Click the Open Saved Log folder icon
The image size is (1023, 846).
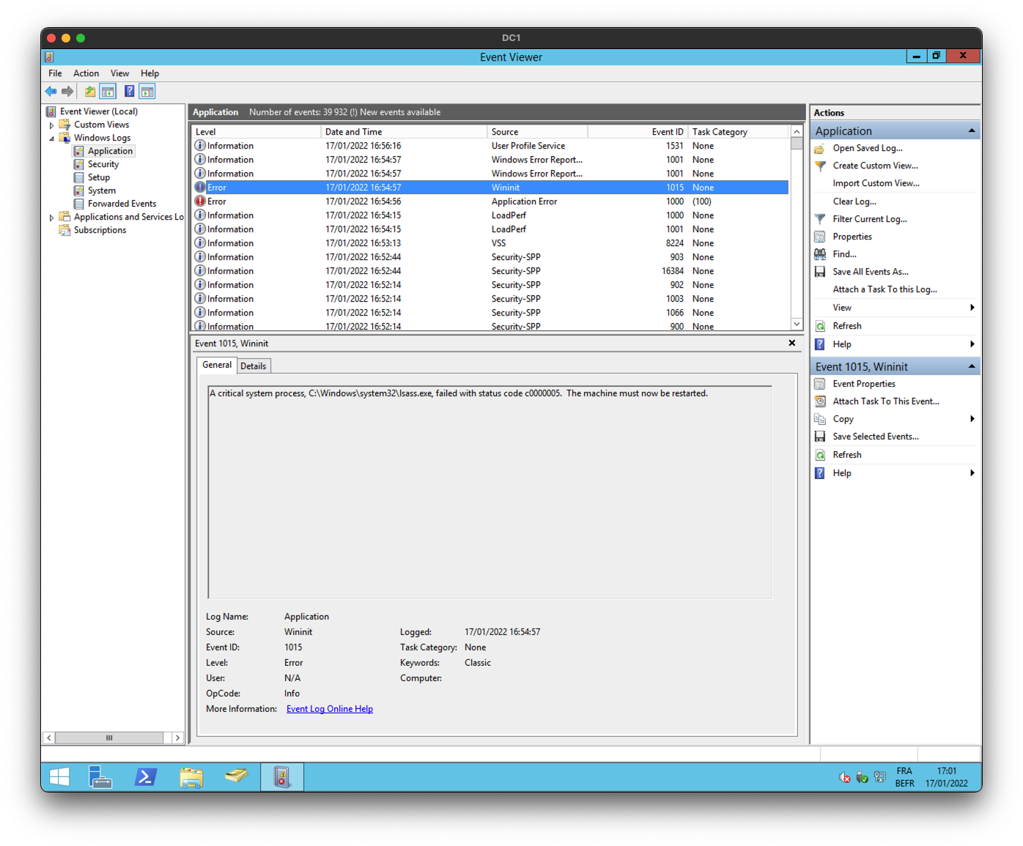click(x=820, y=149)
